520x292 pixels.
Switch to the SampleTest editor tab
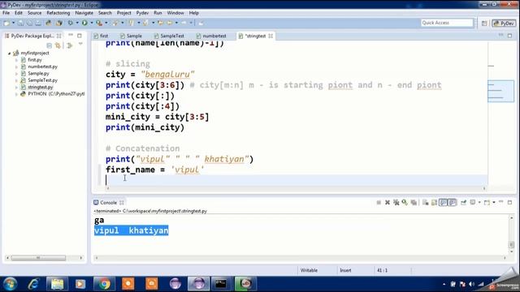pyautogui.click(x=169, y=36)
